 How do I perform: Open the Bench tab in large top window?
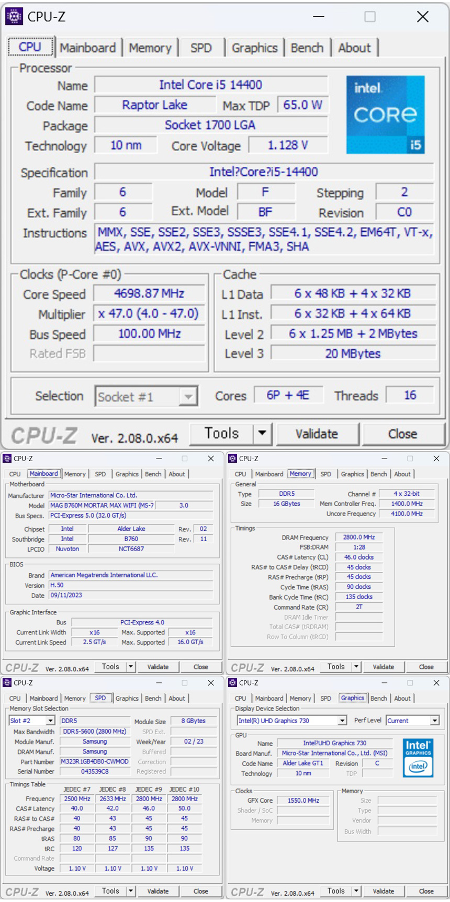click(307, 48)
